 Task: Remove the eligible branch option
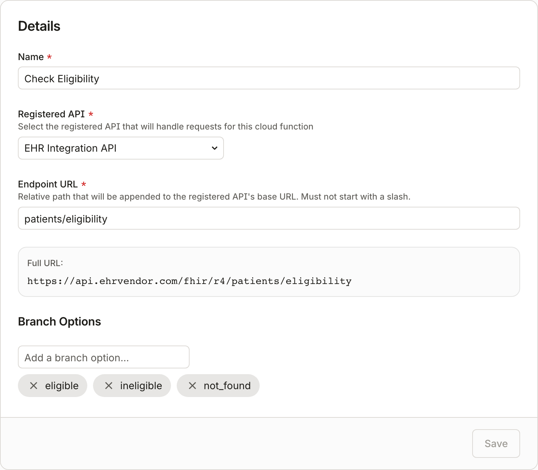(34, 386)
